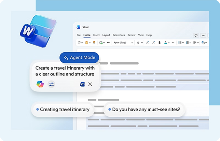Expand the bullet list dropdown arrow
220x141 pixels.
coord(183,43)
